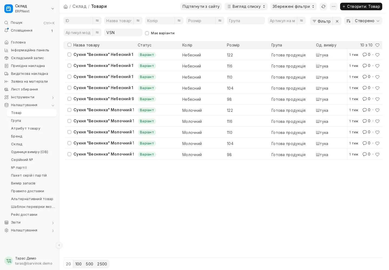The width and height of the screenshot is (389, 270).
Task: Refresh the item list
Action: tap(323, 6)
